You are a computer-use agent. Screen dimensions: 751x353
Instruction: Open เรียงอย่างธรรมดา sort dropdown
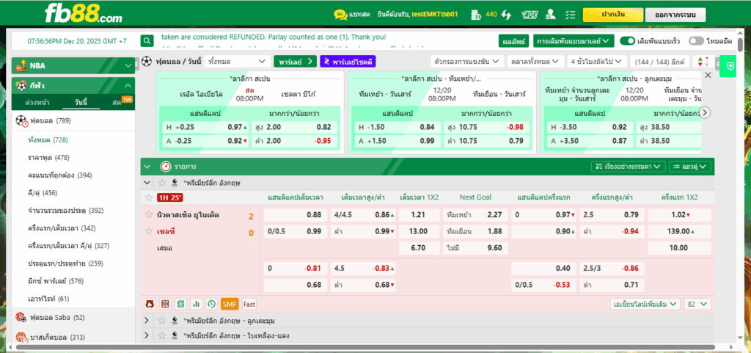(629, 167)
